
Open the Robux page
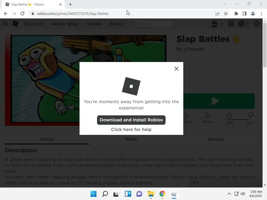[x=117, y=24]
